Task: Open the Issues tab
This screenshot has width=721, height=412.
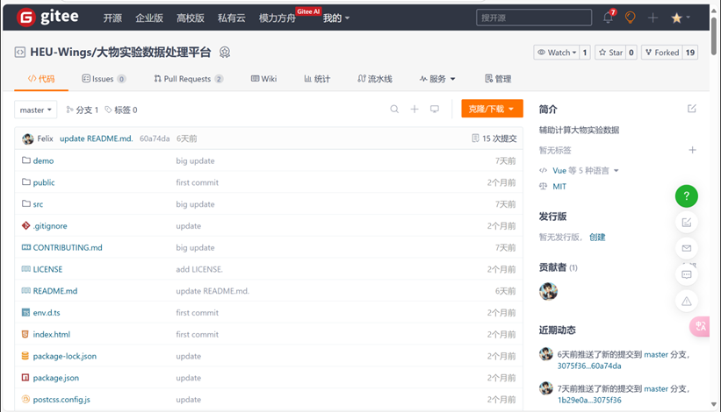Action: tap(103, 79)
